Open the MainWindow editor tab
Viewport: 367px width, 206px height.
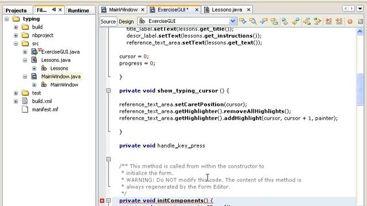(x=123, y=10)
